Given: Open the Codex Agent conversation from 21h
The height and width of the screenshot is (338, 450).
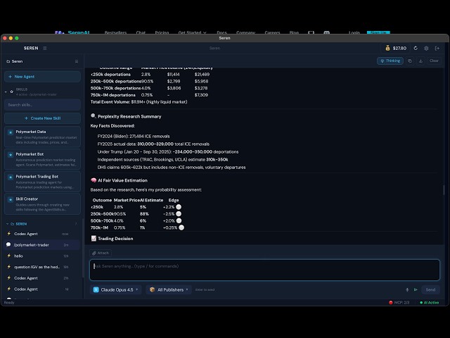Looking at the screenshot, I should tap(41, 278).
